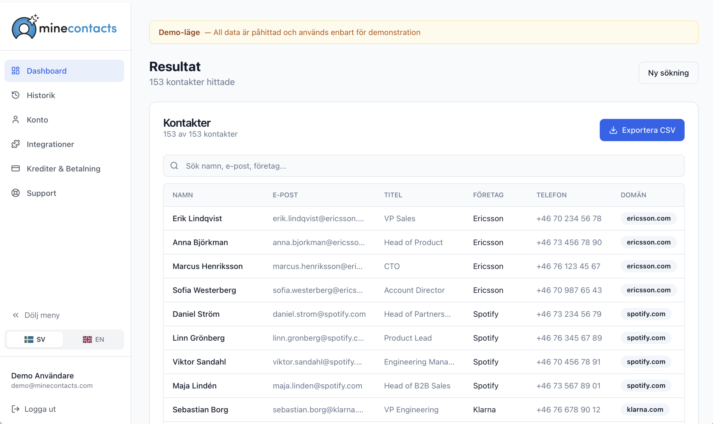Click the Krediter & Betalning card icon

pos(15,168)
